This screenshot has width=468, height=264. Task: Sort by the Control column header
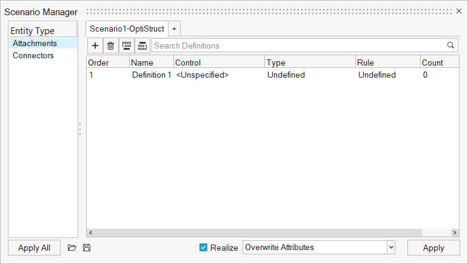(x=219, y=63)
